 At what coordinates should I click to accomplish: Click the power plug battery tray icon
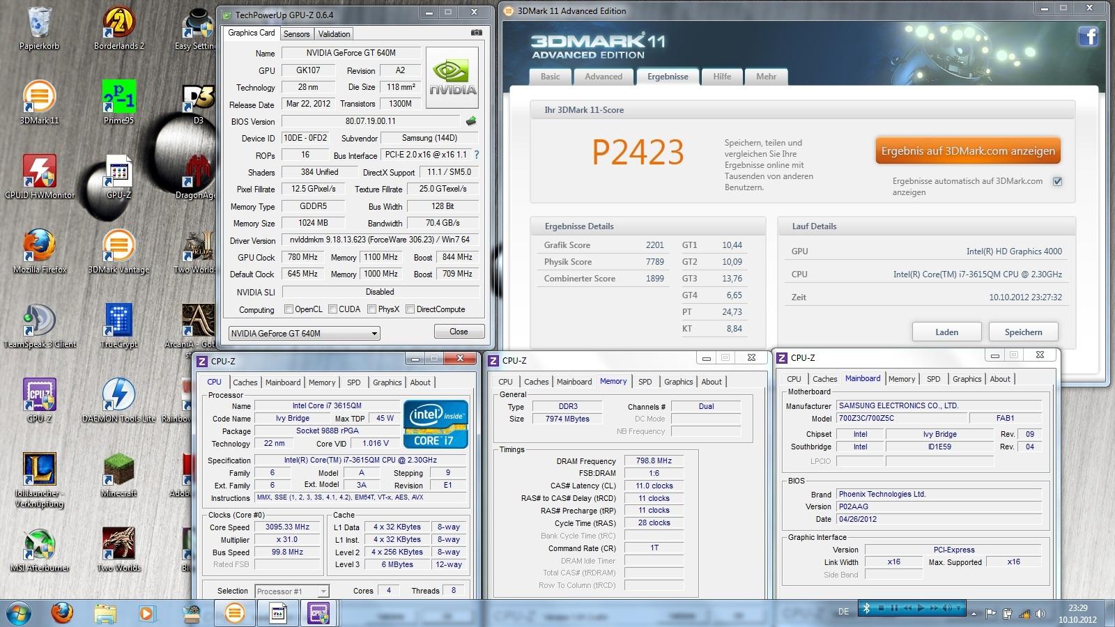[1007, 614]
